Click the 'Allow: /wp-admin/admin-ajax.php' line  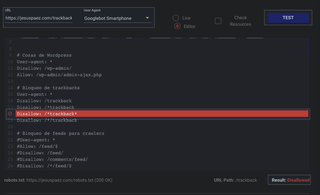[59, 75]
